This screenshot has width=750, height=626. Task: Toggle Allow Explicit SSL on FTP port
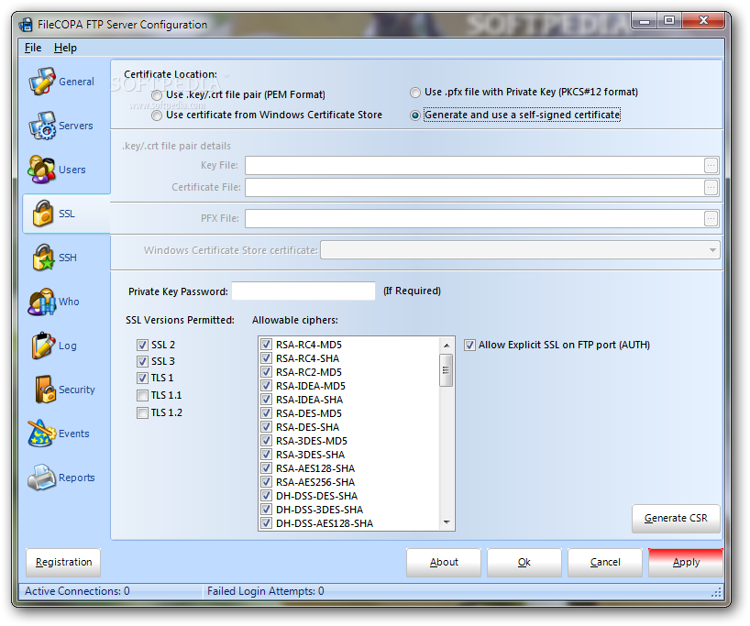pyautogui.click(x=469, y=345)
